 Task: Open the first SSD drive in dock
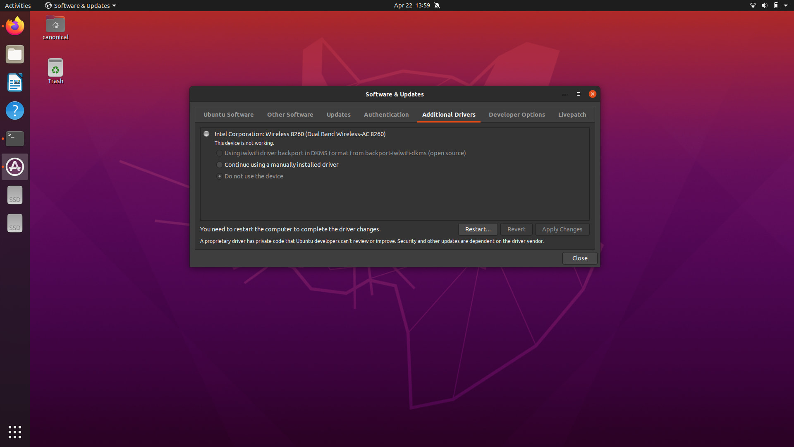(15, 195)
